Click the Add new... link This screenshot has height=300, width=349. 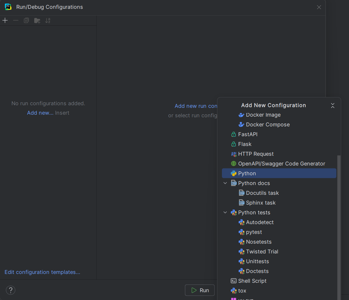40,113
